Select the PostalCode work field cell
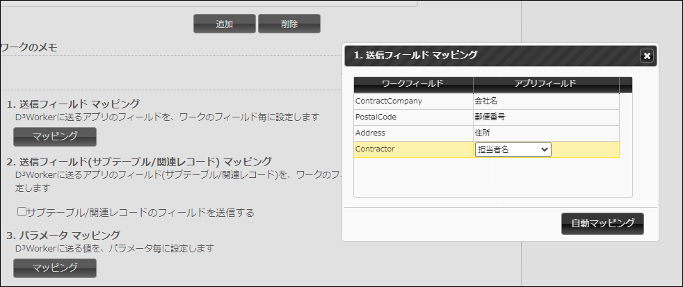Image resolution: width=683 pixels, height=287 pixels. pos(413,117)
